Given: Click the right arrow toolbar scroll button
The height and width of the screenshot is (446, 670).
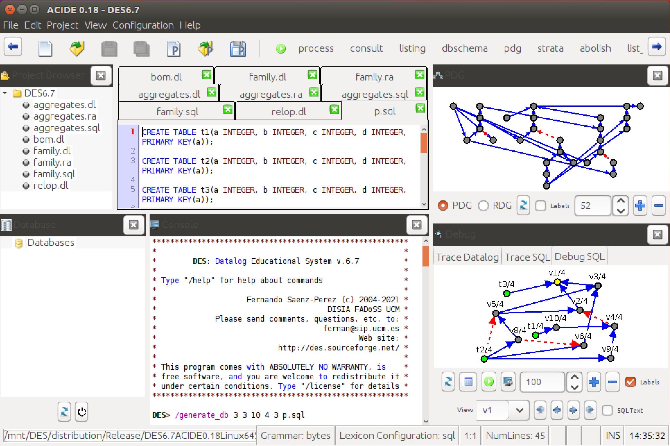Looking at the screenshot, I should [656, 47].
